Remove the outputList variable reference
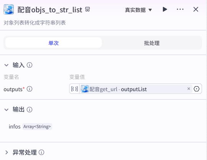This screenshot has width=207, height=160. pos(189,89)
